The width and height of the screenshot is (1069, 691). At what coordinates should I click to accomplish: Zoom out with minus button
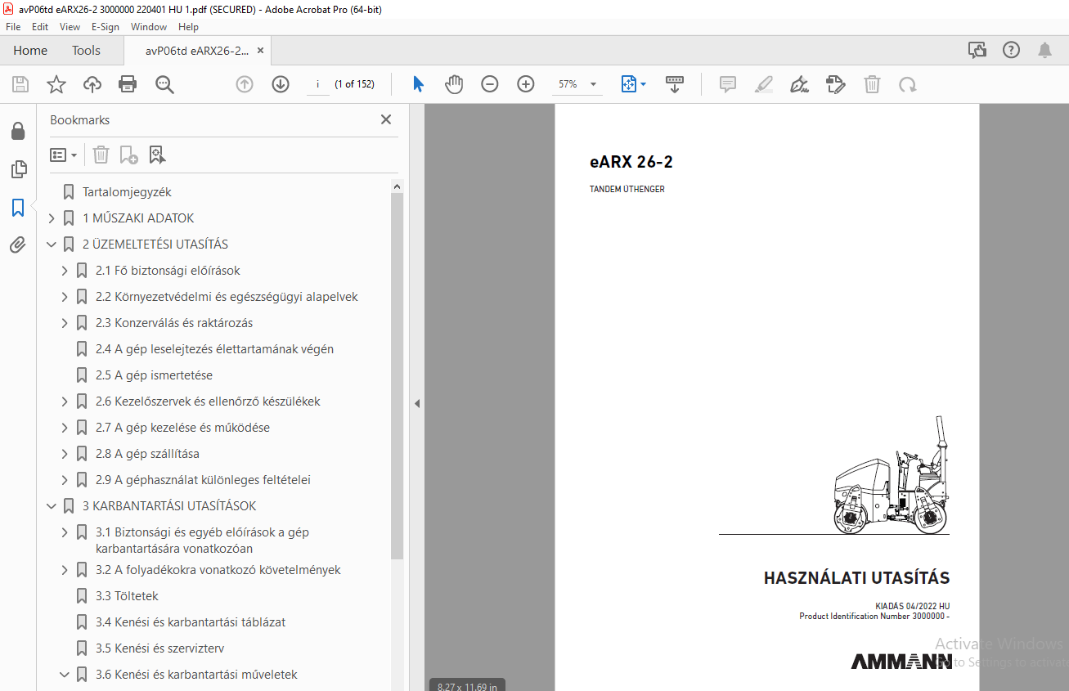490,84
